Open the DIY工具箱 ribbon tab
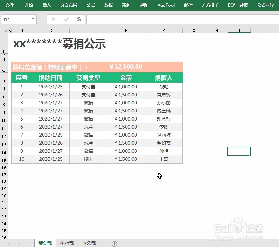The width and height of the screenshot is (279, 247). 237,5
